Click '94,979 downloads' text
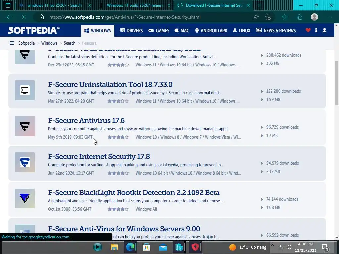The height and width of the screenshot is (254, 339). click(283, 163)
